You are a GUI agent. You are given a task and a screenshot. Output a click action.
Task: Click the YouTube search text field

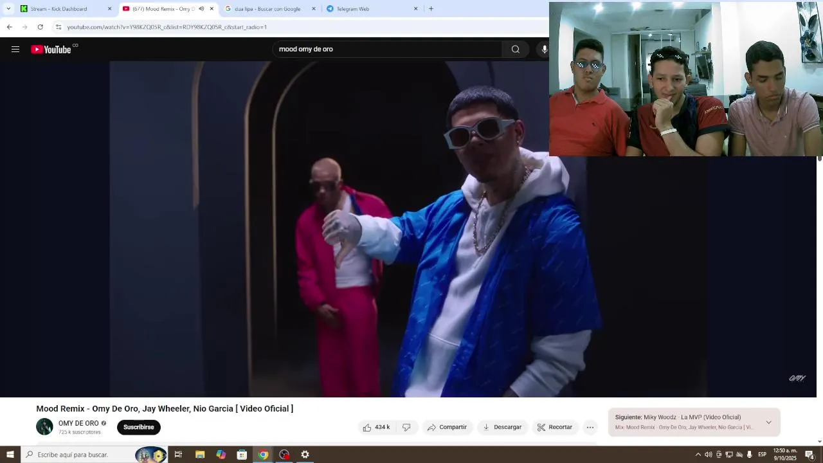pyautogui.click(x=388, y=50)
